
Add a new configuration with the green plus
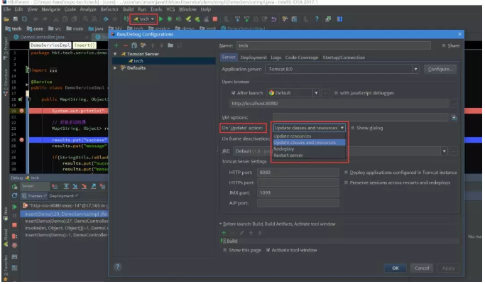[116, 45]
